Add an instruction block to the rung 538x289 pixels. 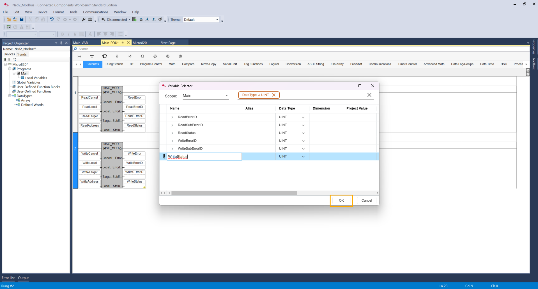105,56
